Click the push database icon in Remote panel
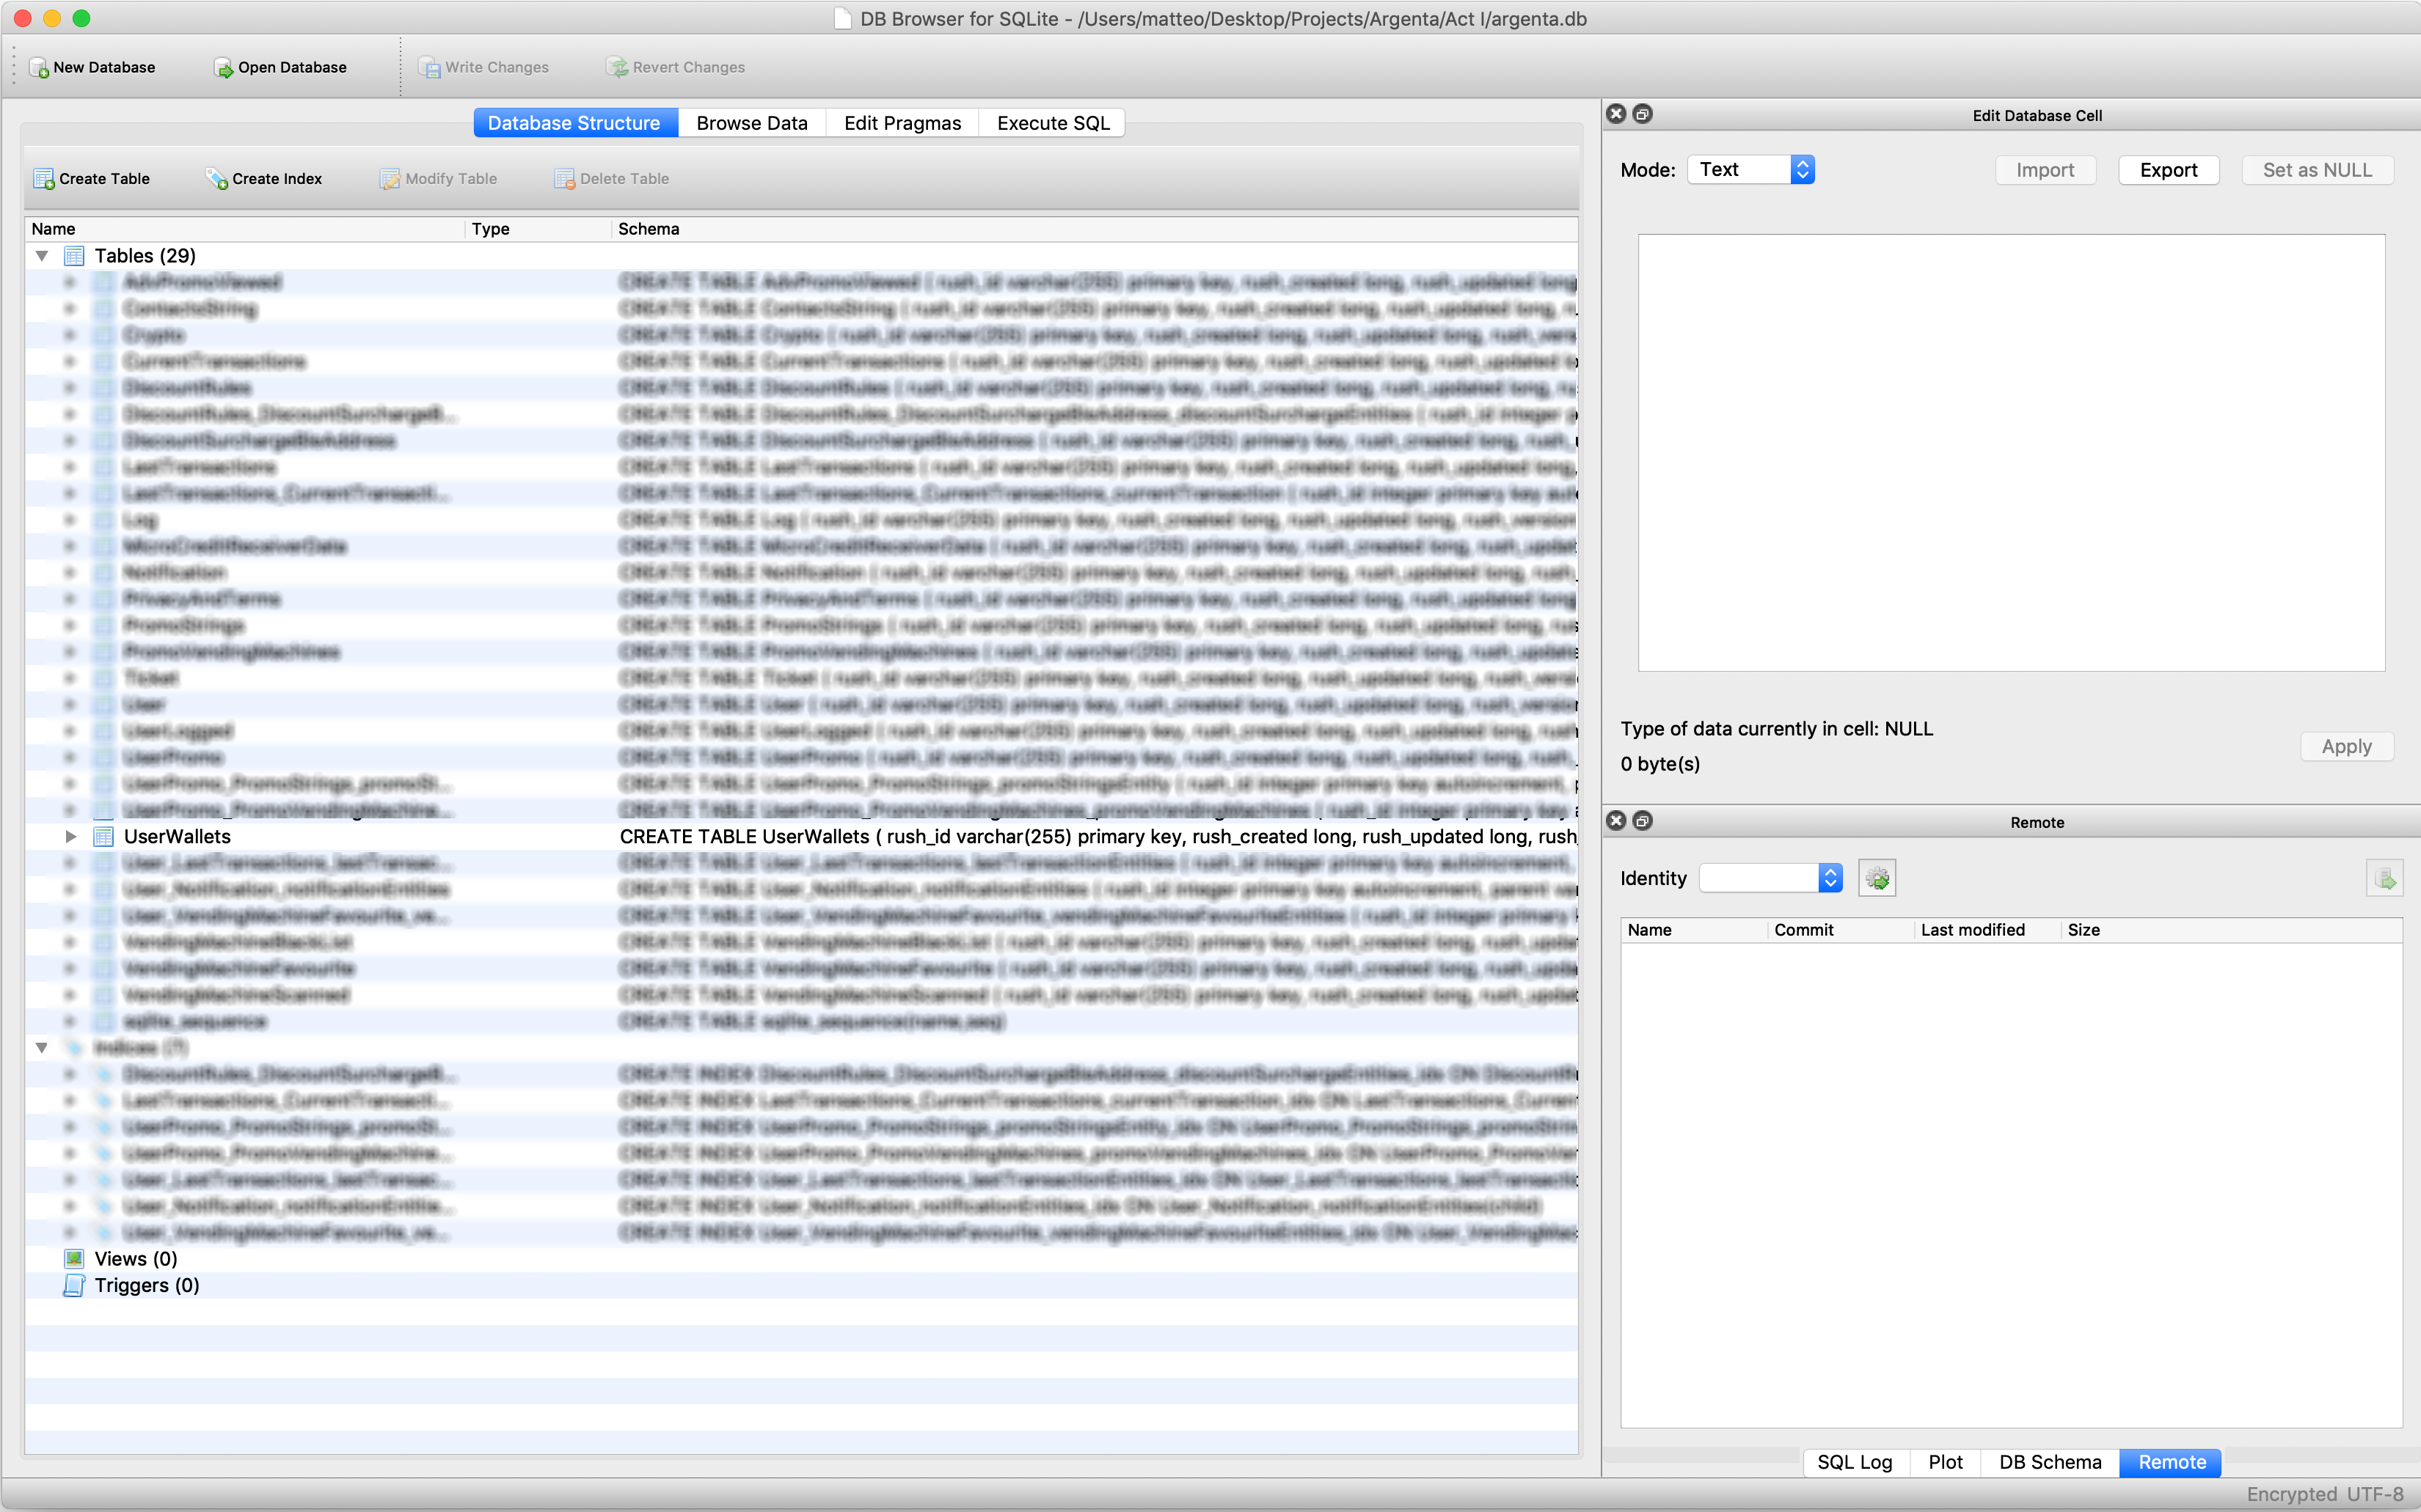Image resolution: width=2421 pixels, height=1512 pixels. 2385,878
